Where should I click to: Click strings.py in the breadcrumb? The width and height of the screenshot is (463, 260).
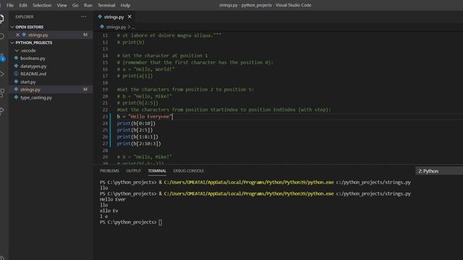(116, 27)
